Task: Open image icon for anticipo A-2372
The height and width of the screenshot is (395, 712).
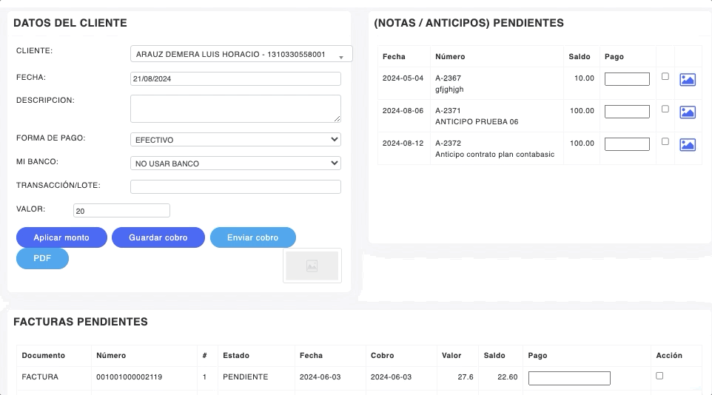Action: click(x=688, y=145)
